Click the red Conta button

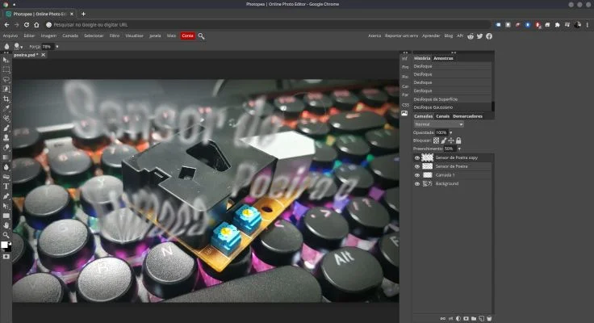187,36
